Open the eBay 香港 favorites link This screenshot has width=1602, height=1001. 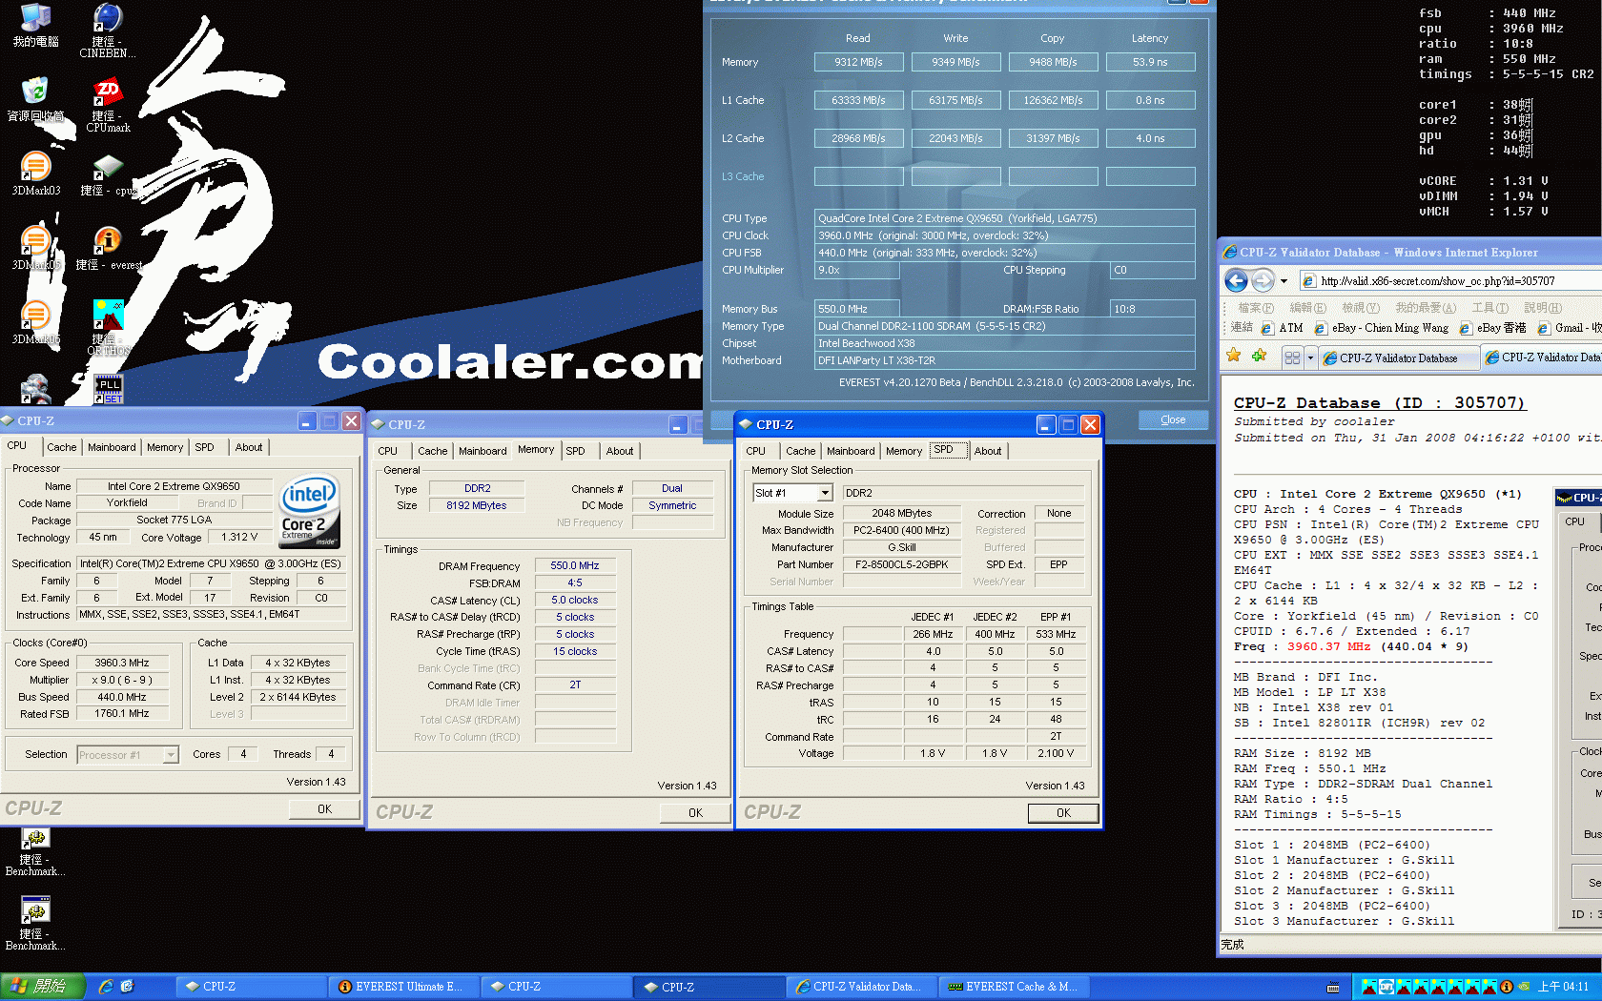1492,328
